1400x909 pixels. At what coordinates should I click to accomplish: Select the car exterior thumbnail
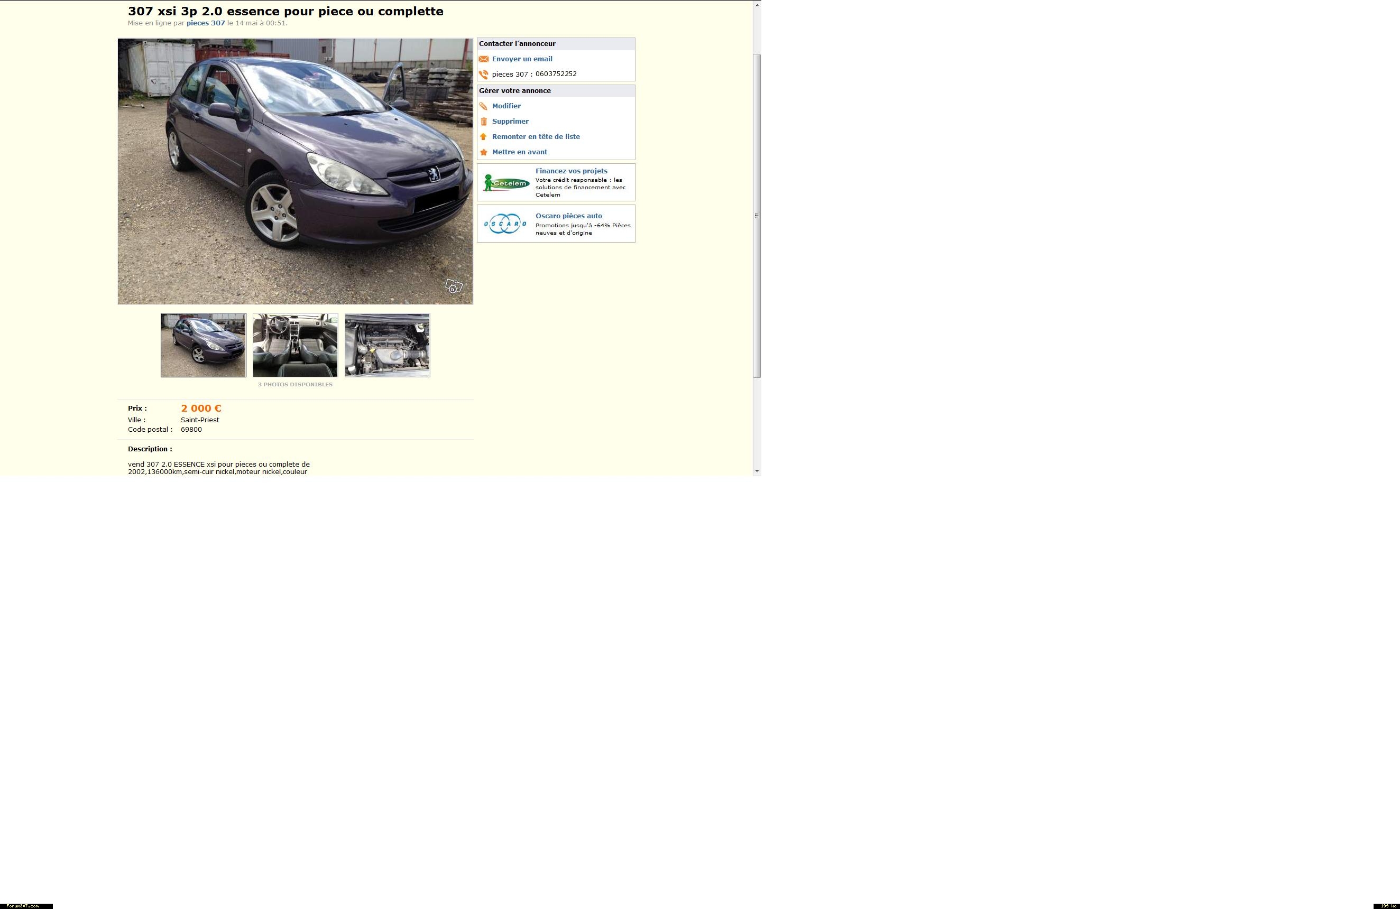204,345
